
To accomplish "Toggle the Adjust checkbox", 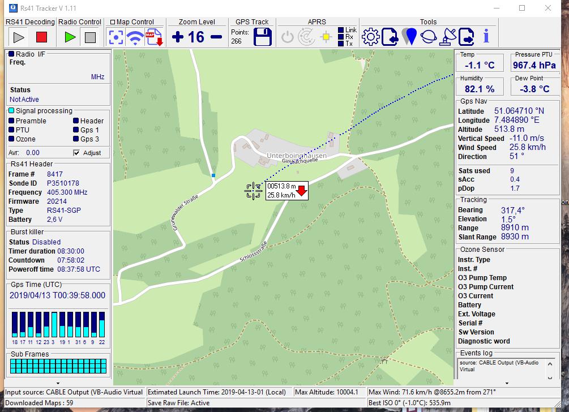I will pos(76,153).
